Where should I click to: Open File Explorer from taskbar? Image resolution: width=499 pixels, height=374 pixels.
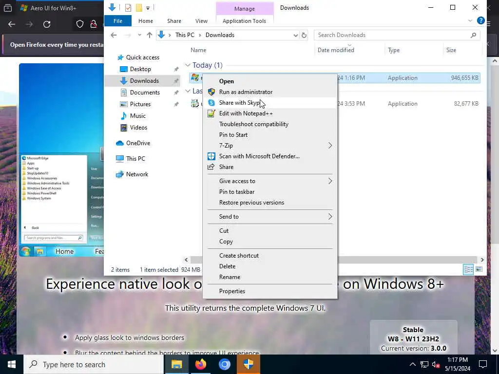click(x=176, y=364)
